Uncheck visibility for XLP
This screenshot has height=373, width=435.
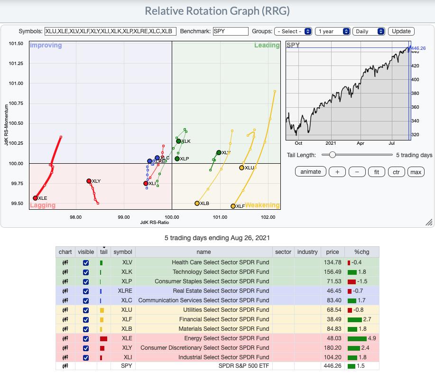click(86, 282)
